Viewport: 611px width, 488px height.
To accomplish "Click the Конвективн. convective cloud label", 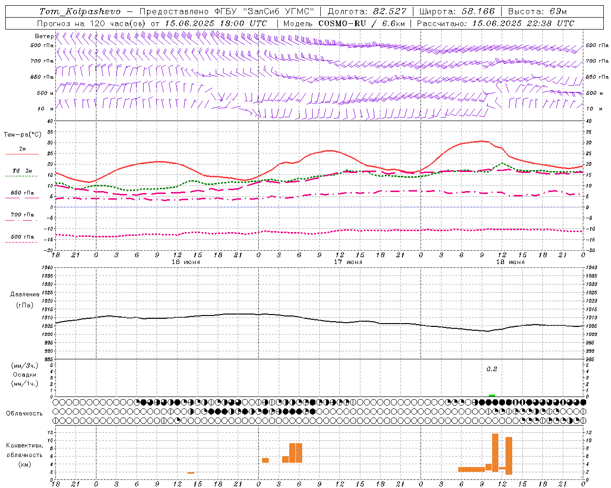I will pos(25,446).
